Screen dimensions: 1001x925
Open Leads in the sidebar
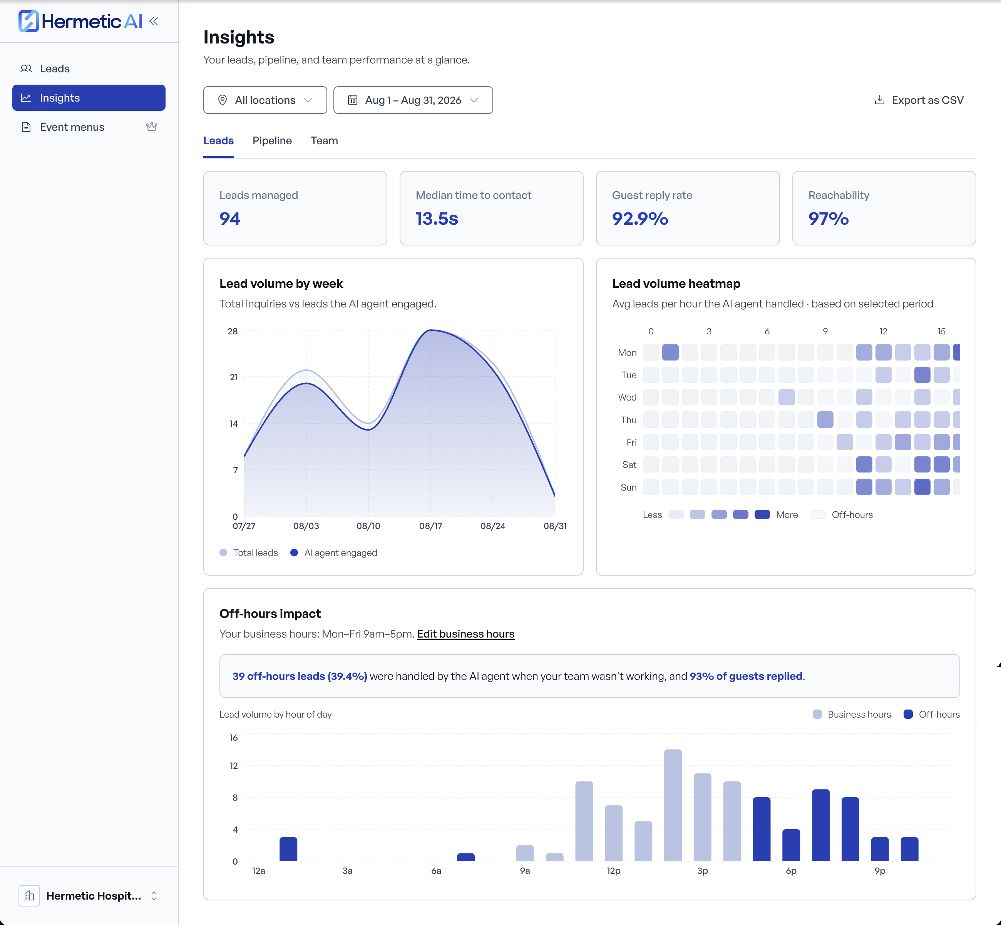[x=89, y=68]
